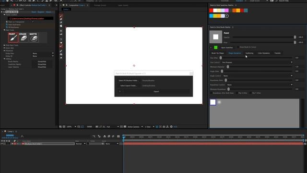
Task: Toggle Show Brush As Cursor checkbox
Action: [238, 47]
